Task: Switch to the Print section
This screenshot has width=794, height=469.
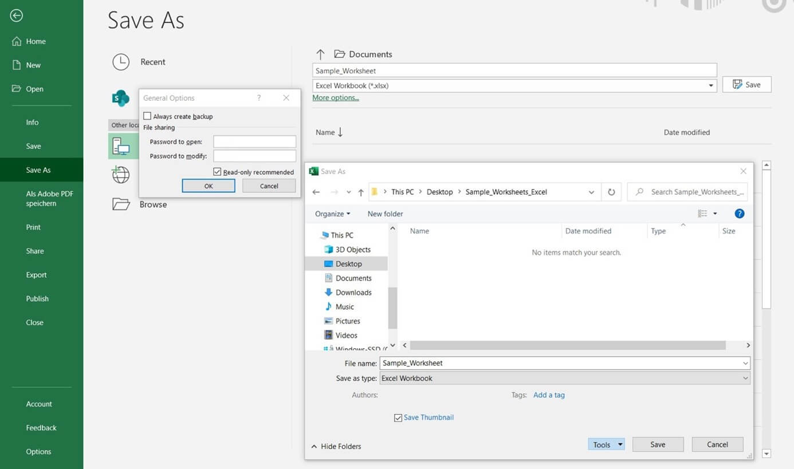Action: pyautogui.click(x=33, y=227)
